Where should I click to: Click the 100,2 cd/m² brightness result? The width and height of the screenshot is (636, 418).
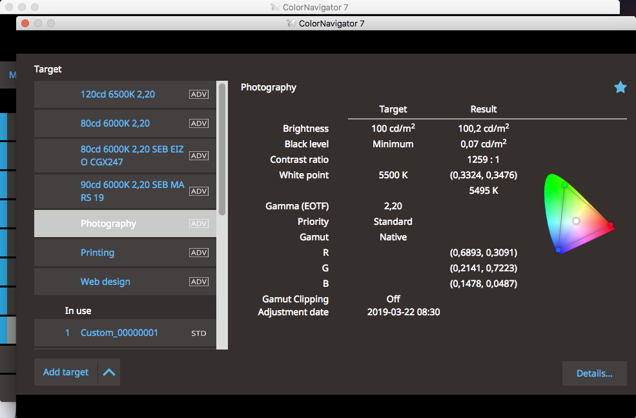484,128
